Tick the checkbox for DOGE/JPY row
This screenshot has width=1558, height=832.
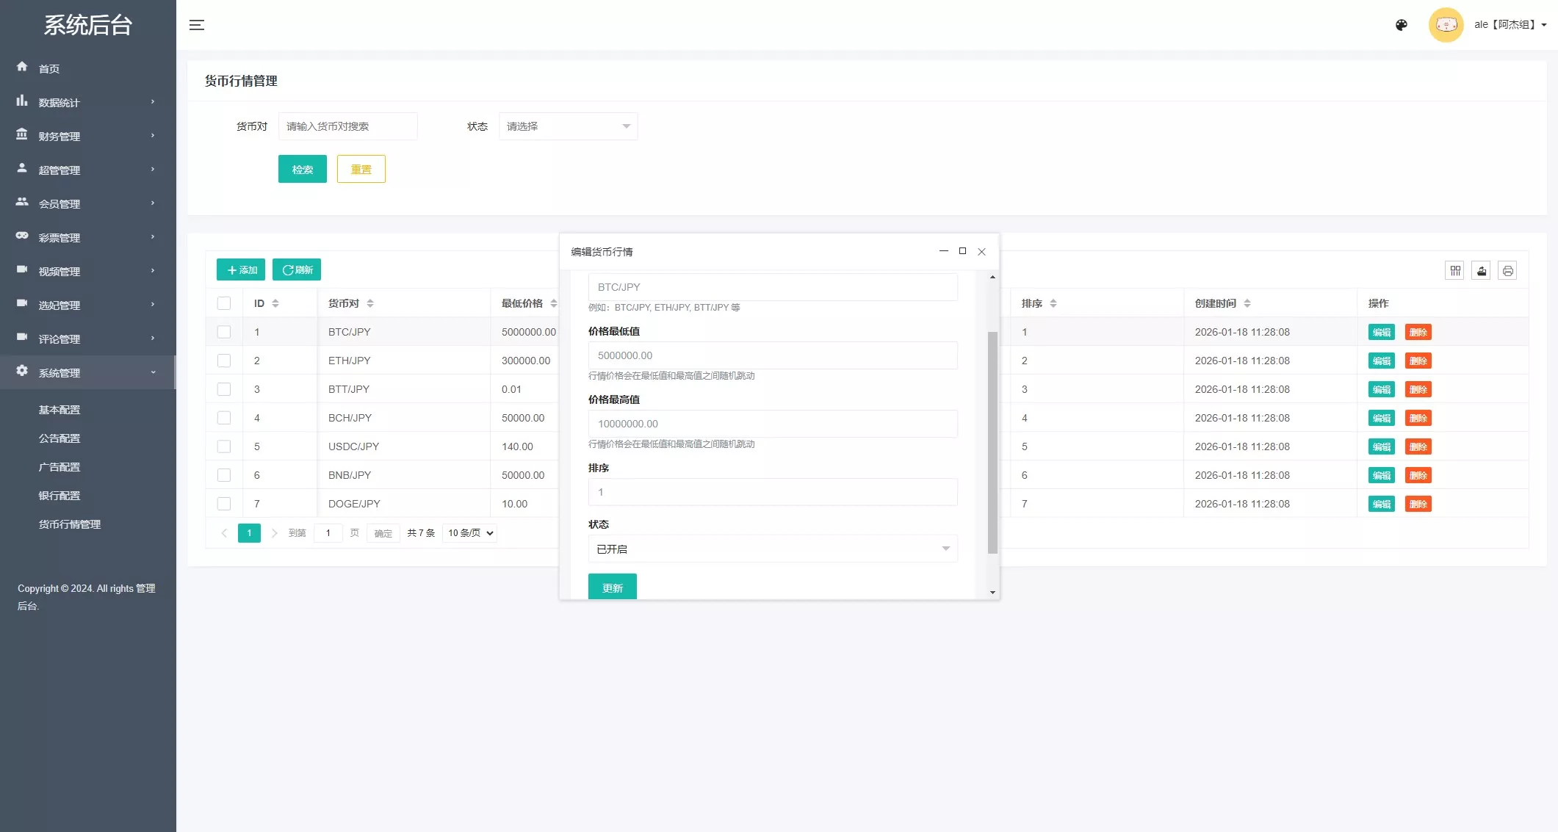[x=224, y=504]
